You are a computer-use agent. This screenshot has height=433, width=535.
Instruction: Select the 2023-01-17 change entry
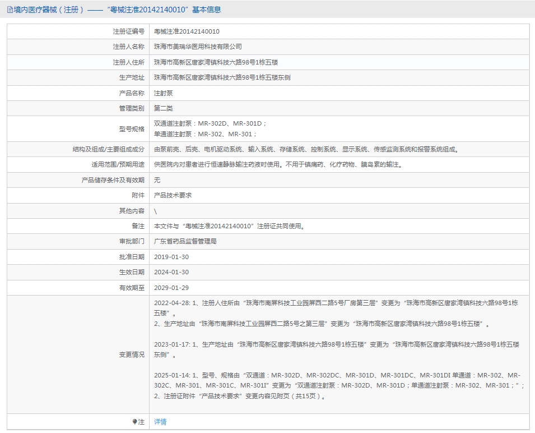[x=337, y=349]
